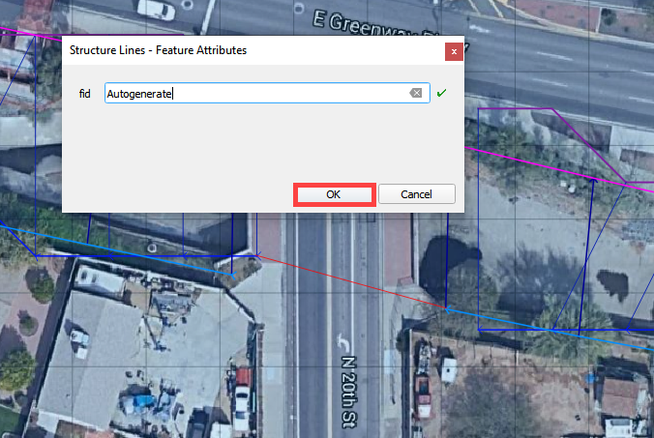Click the magenta vertex on the right edge

(626, 184)
